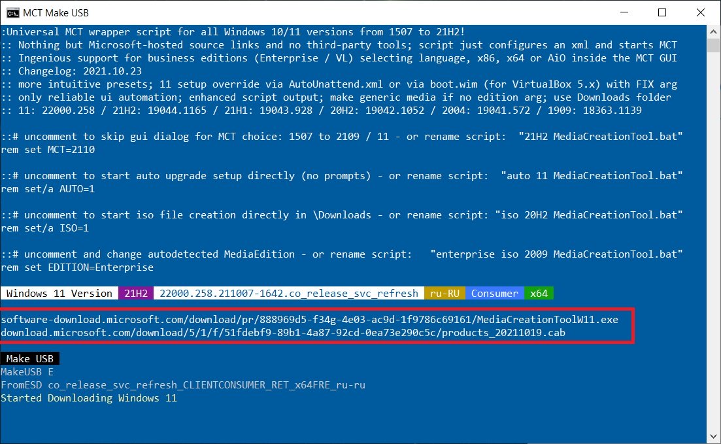
Task: Close the MCT Make USB console window
Action: coord(700,12)
